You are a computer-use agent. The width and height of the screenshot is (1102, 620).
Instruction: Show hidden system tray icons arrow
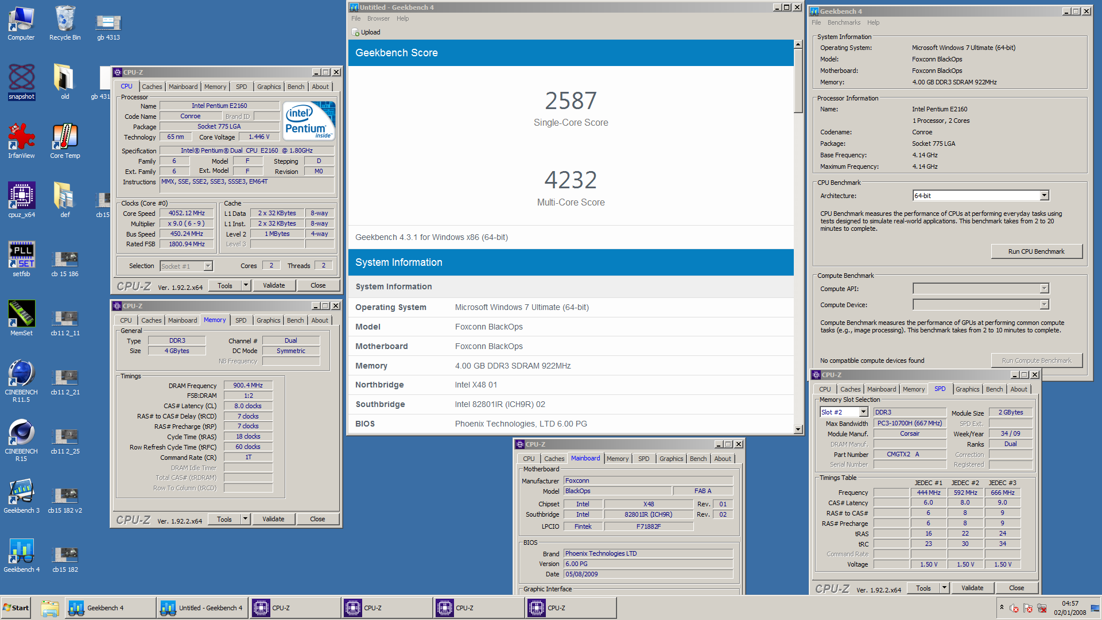pyautogui.click(x=1002, y=607)
